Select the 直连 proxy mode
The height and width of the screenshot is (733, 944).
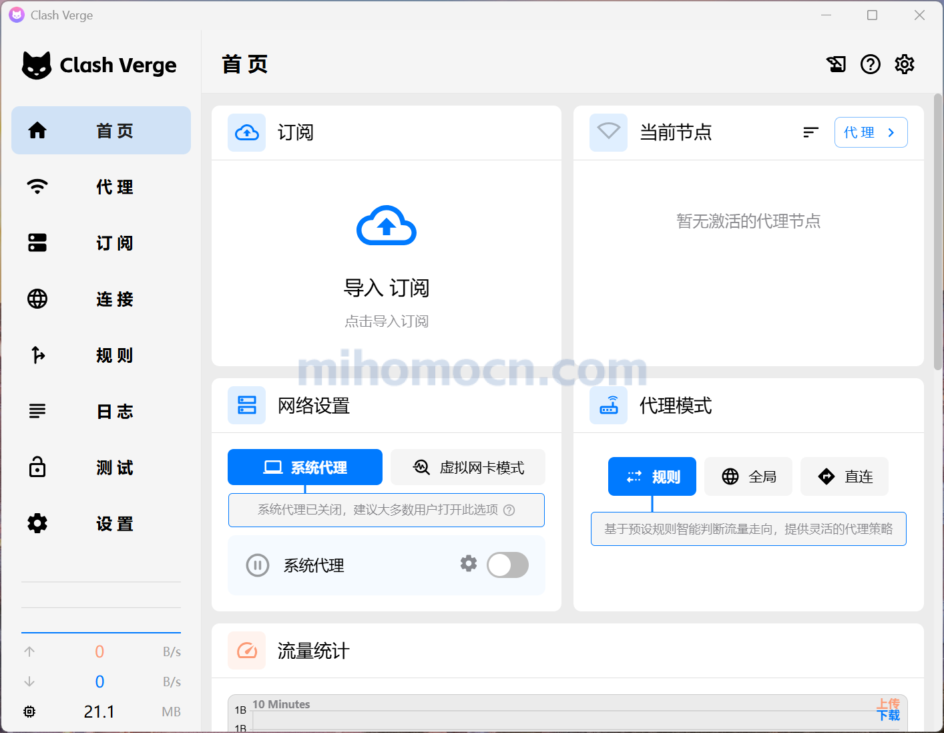click(x=845, y=476)
